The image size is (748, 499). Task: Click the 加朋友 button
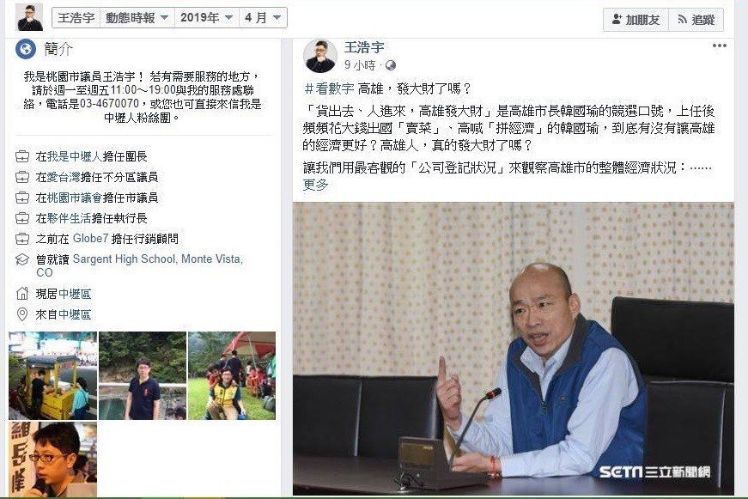tap(635, 20)
